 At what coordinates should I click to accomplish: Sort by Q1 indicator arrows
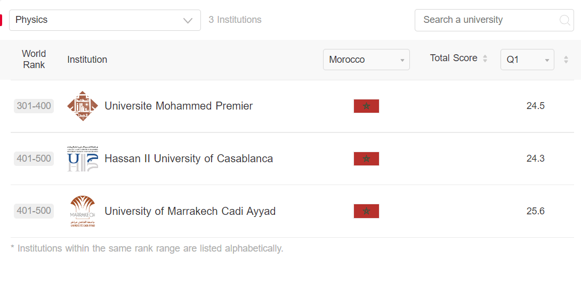coord(566,60)
